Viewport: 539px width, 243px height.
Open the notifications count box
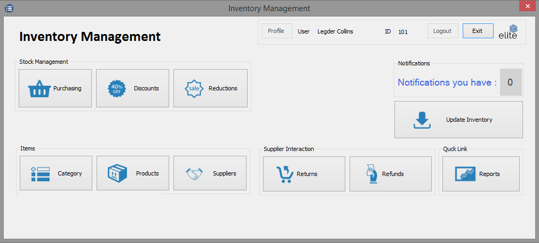click(x=510, y=82)
